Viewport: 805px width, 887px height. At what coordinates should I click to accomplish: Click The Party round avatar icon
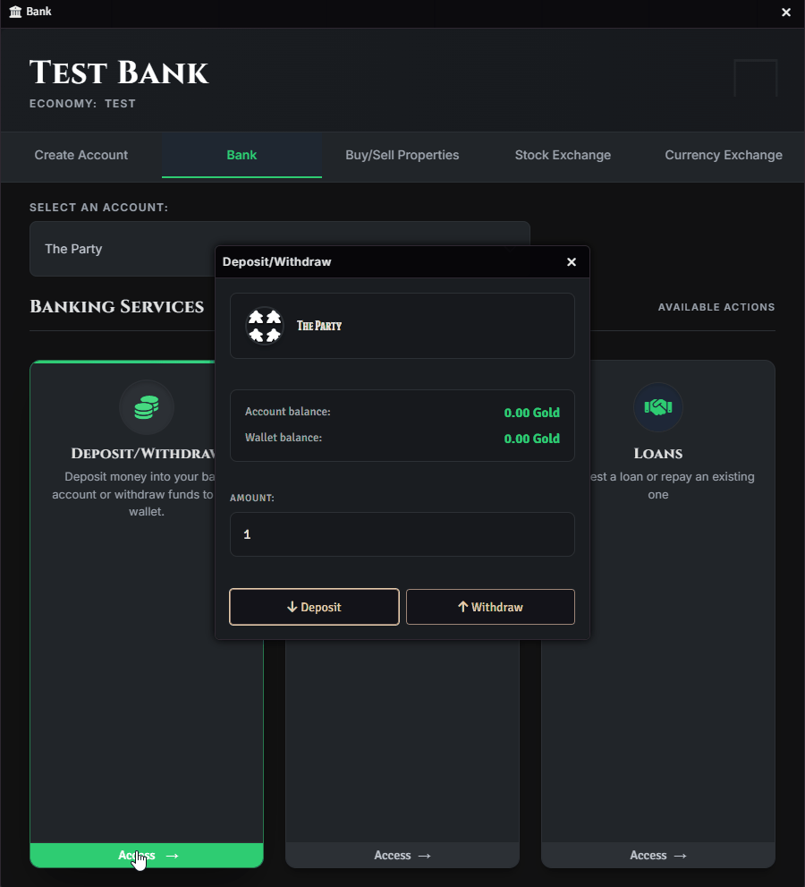pyautogui.click(x=265, y=326)
